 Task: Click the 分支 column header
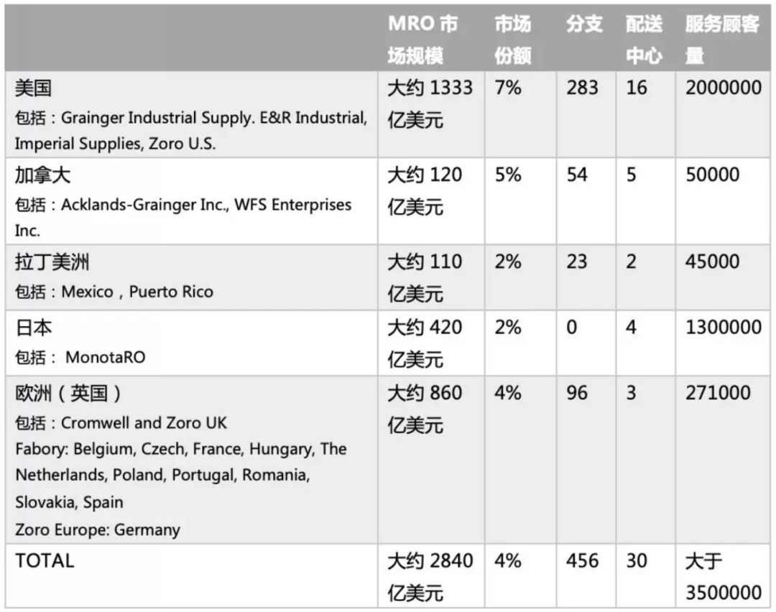pyautogui.click(x=584, y=24)
